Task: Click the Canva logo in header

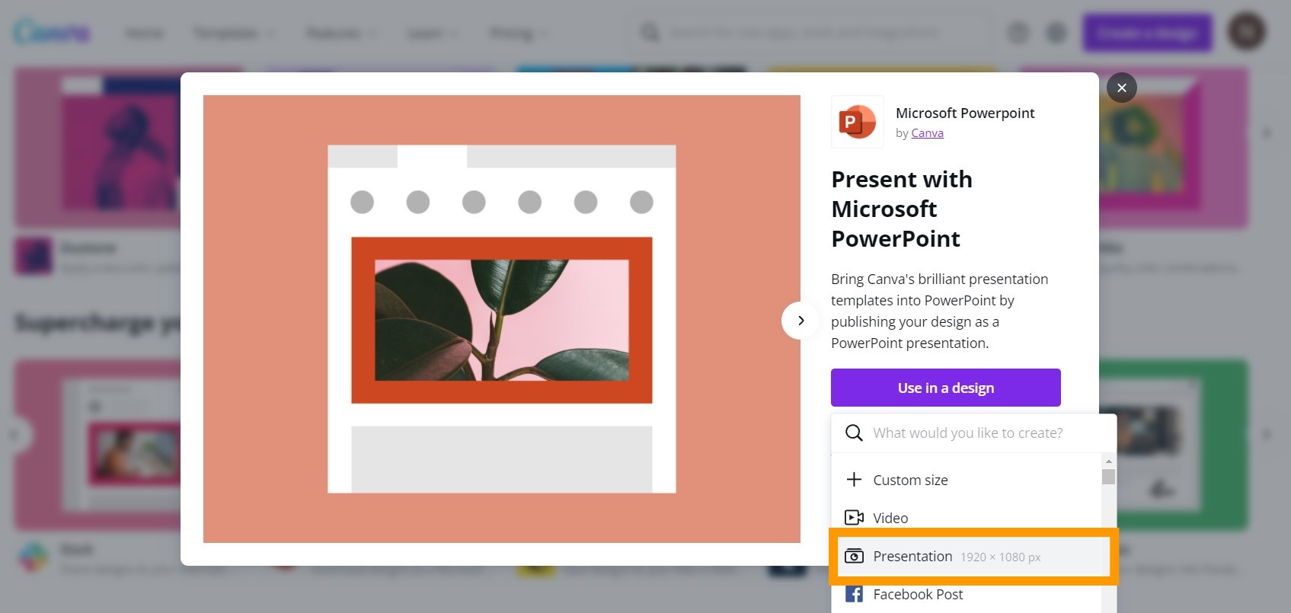Action: coord(51,33)
